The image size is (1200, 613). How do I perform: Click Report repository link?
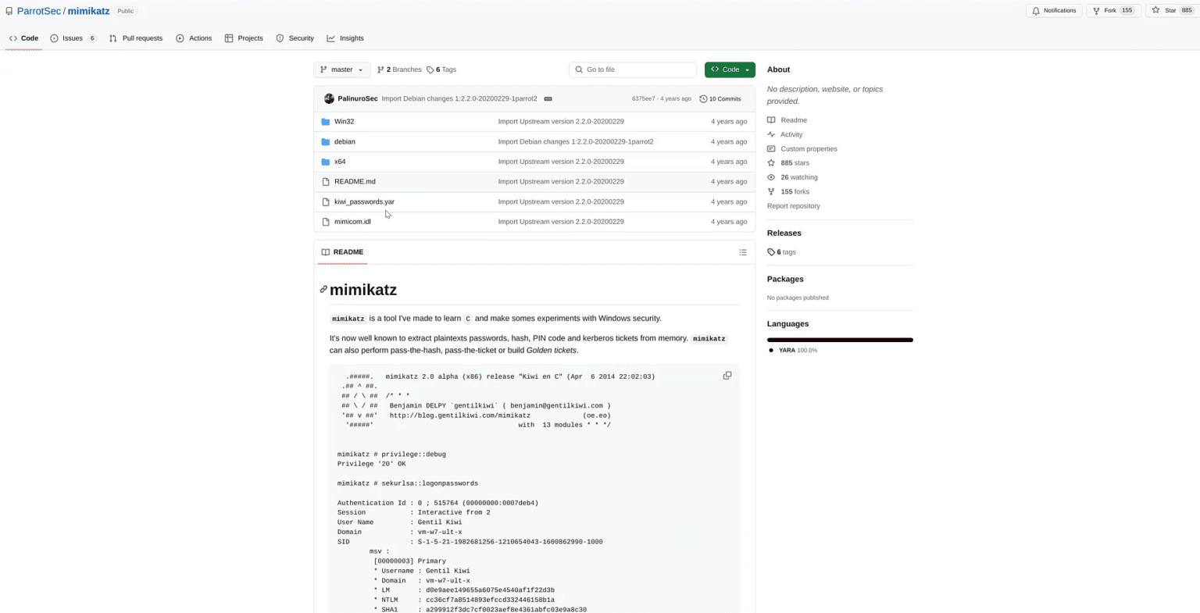pos(793,205)
